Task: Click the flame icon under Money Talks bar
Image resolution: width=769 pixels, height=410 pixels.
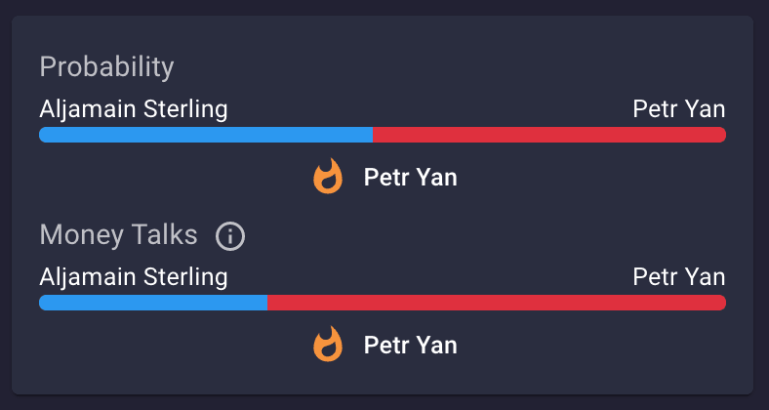Action: pos(328,345)
